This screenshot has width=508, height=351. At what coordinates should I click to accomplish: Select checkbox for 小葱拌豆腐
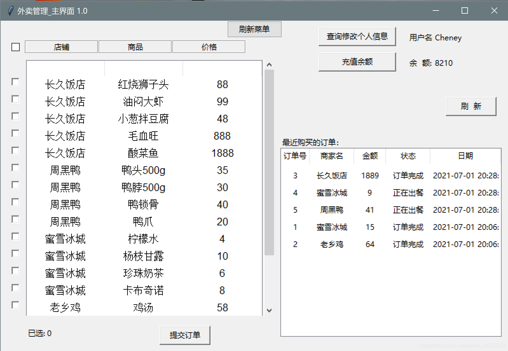[x=15, y=116]
